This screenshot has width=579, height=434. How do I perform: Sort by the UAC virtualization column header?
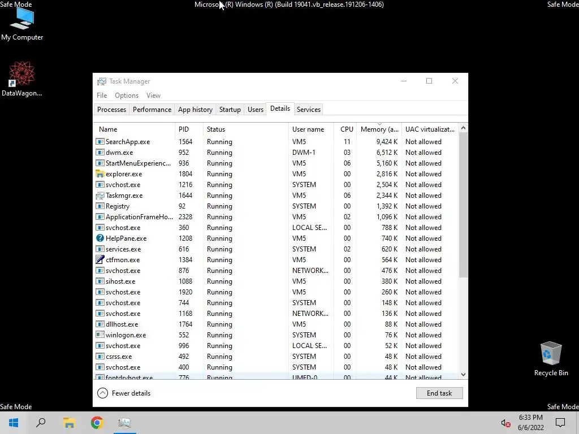(x=430, y=129)
